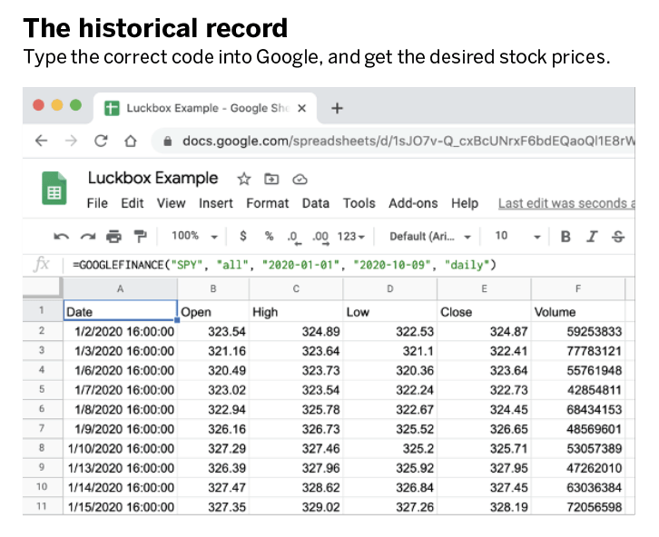Click the padlock icon in address bar
The height and width of the screenshot is (537, 659).
click(167, 142)
